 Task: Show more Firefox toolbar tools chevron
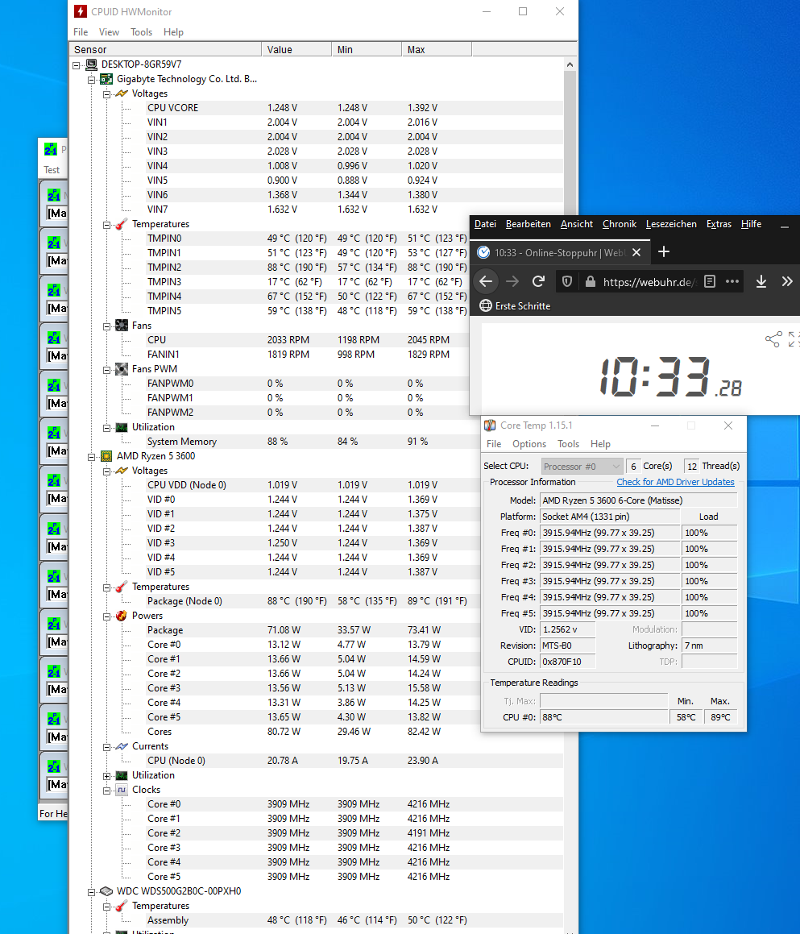(x=787, y=282)
